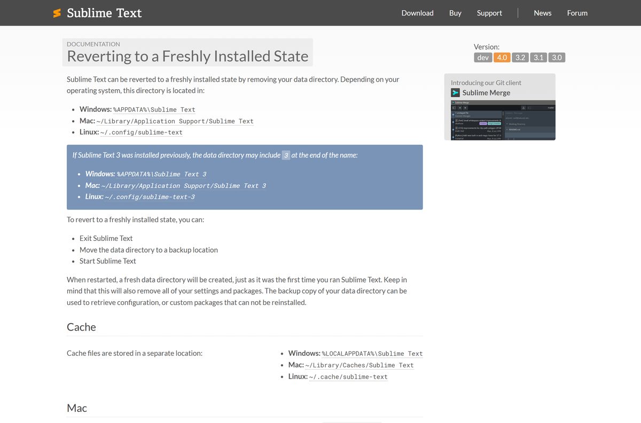This screenshot has width=641, height=423.
Task: Click Introducing our Git client text
Action: (486, 82)
